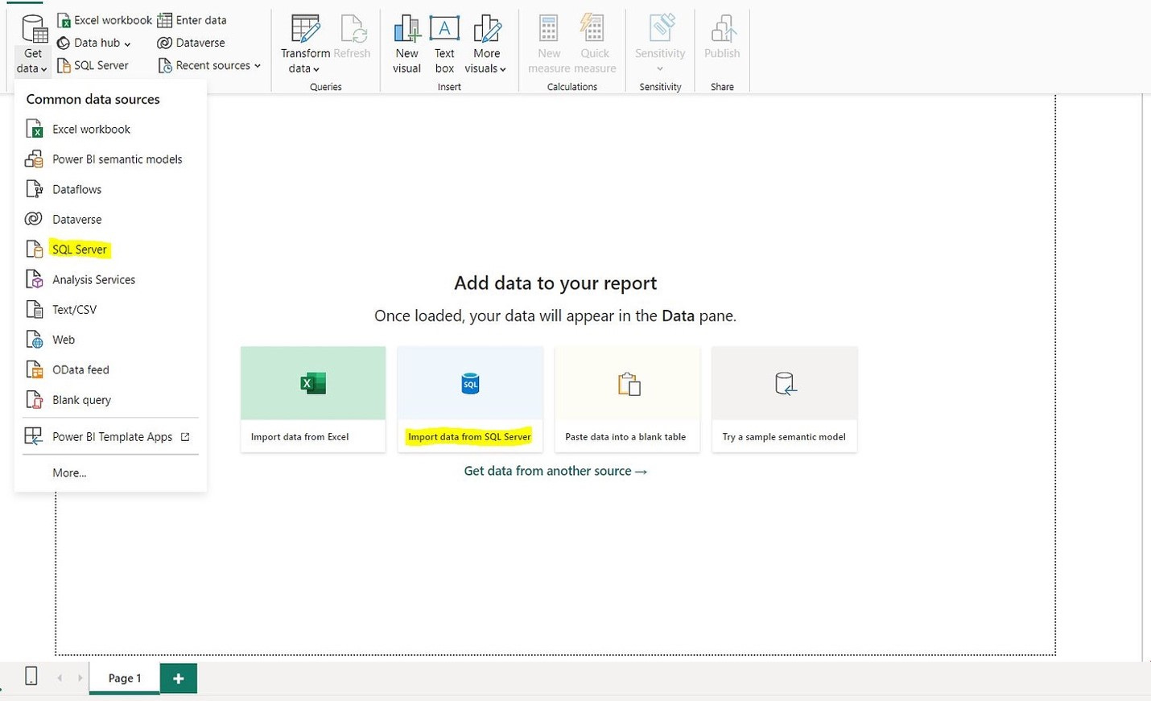Click the mobile layout icon in the bottom bar

[x=31, y=676]
